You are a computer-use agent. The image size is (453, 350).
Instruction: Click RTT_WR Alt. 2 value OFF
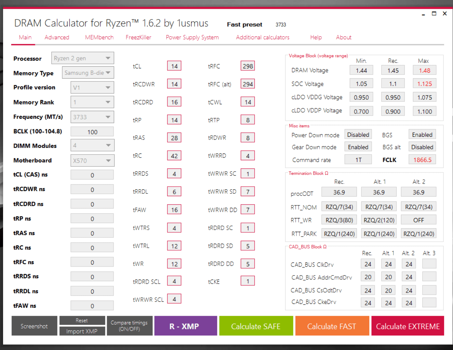coord(418,220)
